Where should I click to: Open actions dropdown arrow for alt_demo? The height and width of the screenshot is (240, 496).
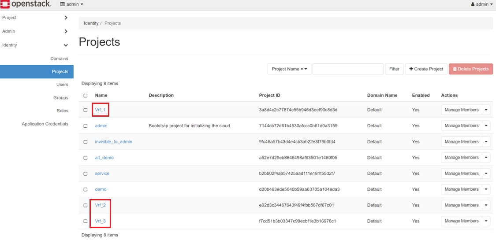486,158
